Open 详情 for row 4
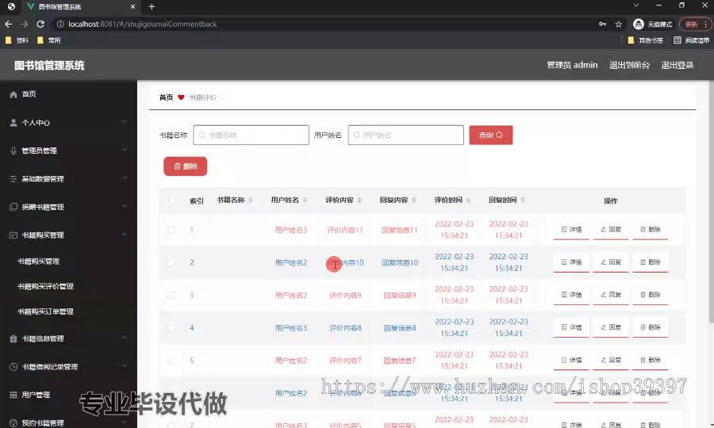 click(x=571, y=327)
